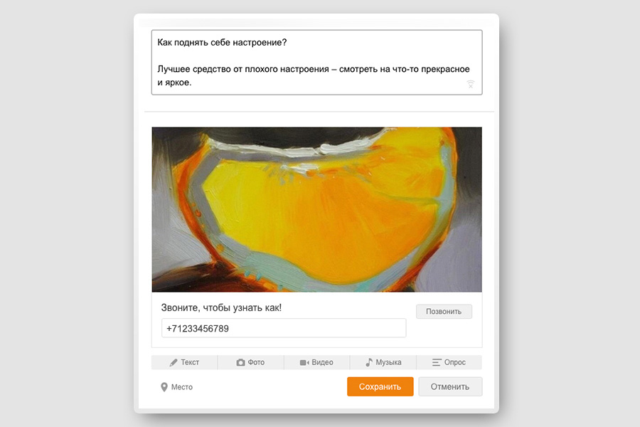Click the camera icon for Фото
This screenshot has width=640, height=427.
pos(241,362)
